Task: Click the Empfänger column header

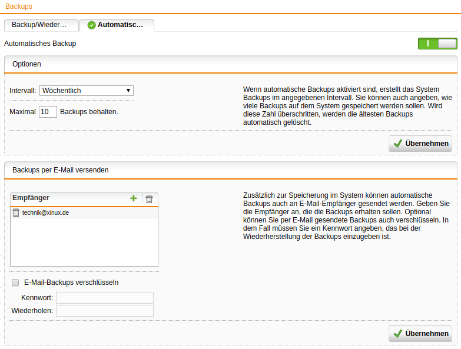Action: point(31,198)
